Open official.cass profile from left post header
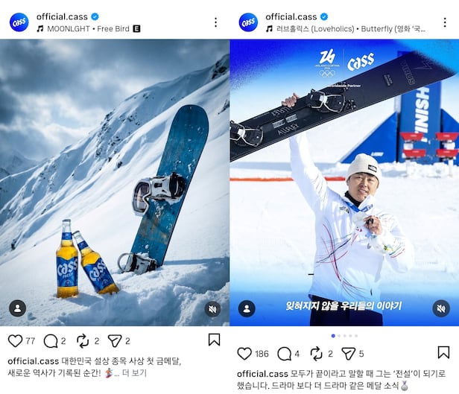The image size is (459, 394). click(62, 16)
